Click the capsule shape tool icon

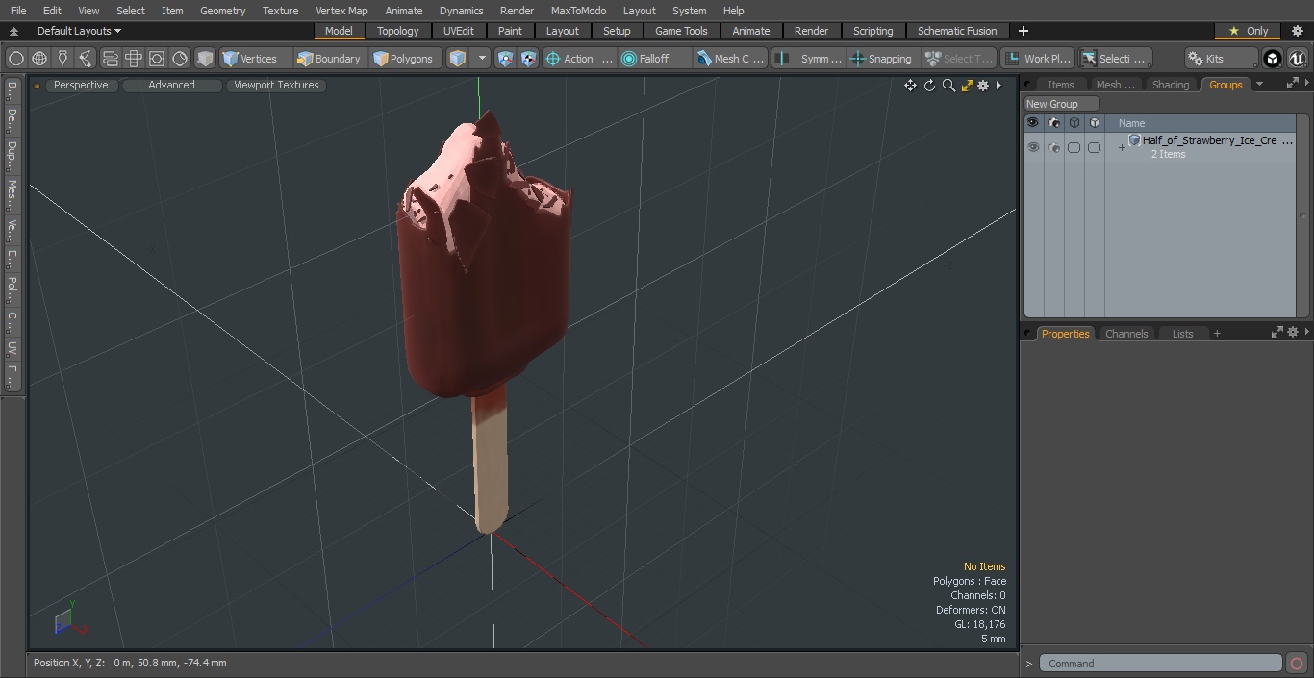(x=110, y=59)
